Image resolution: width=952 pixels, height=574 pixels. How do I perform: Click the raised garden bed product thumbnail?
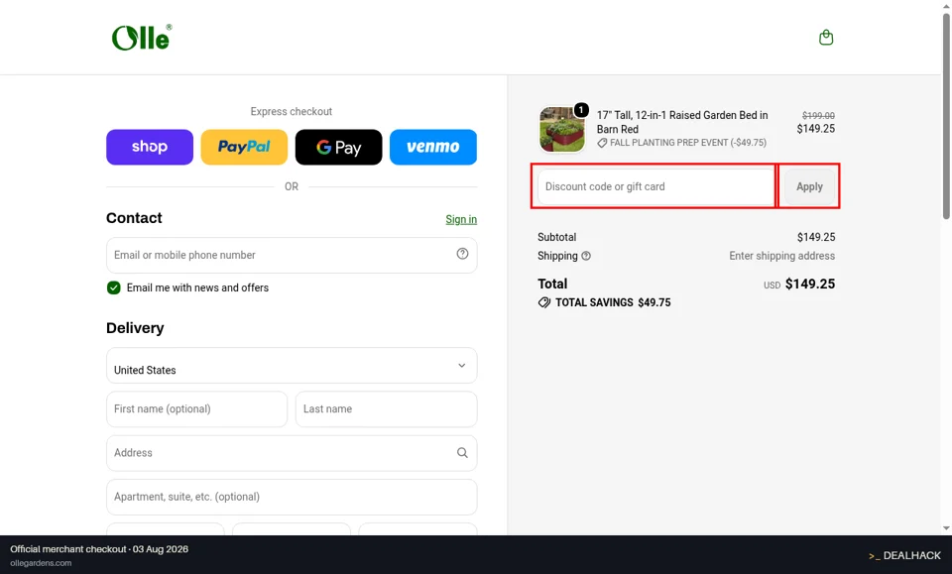pyautogui.click(x=562, y=129)
